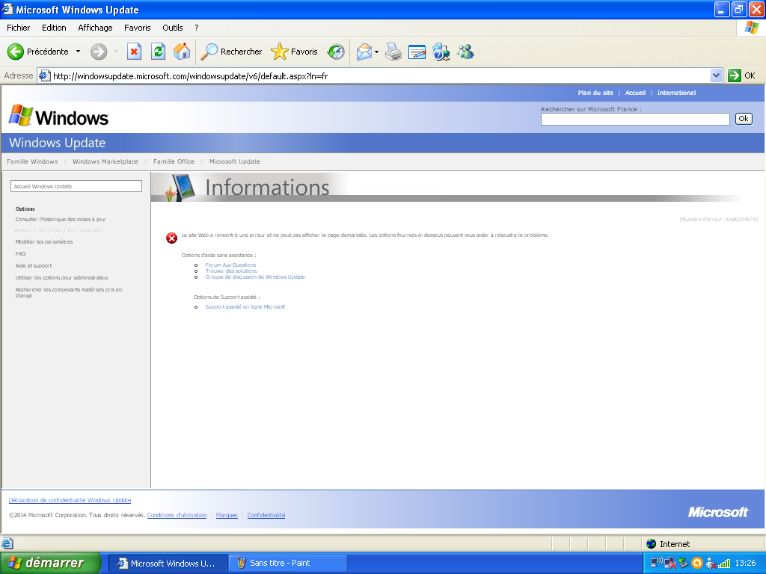Open the address bar URL dropdown
766x574 pixels.
[x=716, y=75]
